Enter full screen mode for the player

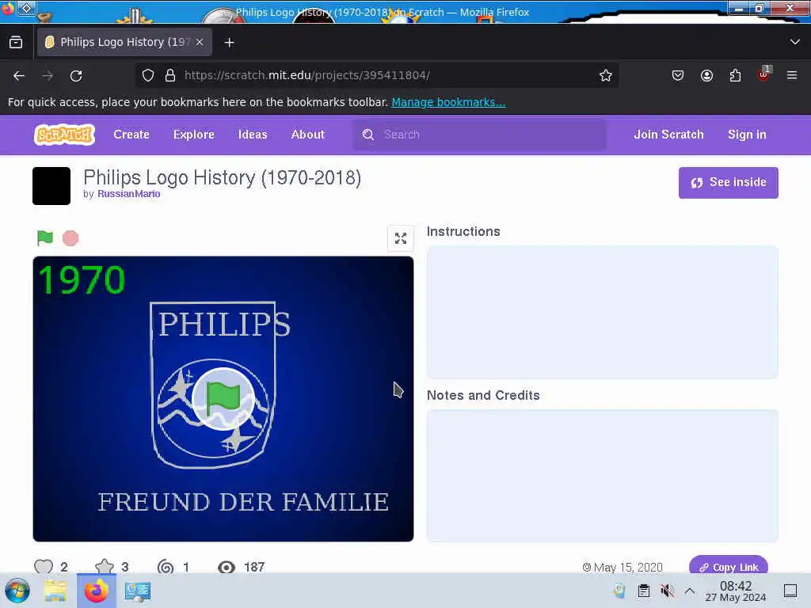(401, 238)
